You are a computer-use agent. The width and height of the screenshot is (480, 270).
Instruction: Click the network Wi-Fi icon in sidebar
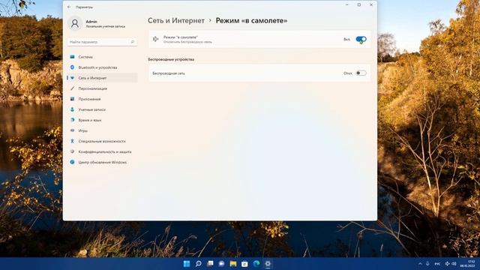pos(72,78)
